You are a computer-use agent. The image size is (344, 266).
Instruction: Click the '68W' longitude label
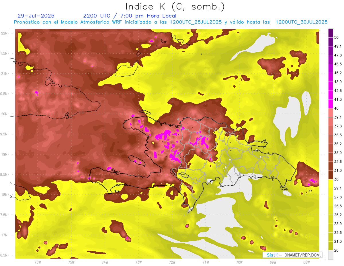click(x=306, y=262)
